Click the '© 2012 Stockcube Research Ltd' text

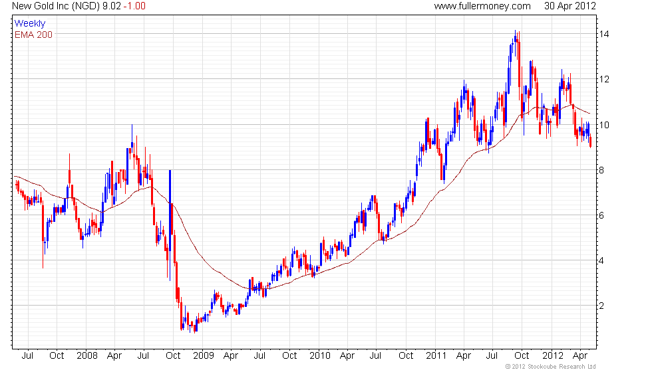click(x=551, y=367)
